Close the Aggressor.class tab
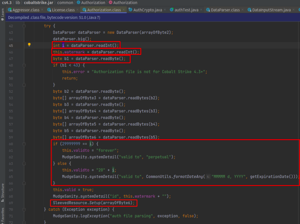The width and height of the screenshot is (300, 224). click(42, 10)
